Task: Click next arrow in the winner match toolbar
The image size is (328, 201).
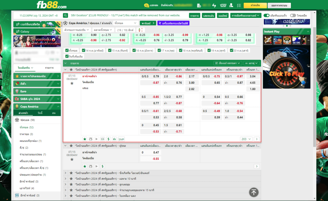Action: coord(257,166)
